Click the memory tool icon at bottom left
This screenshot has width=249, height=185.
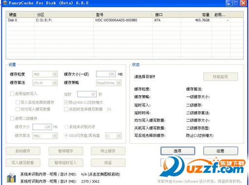tap(11, 178)
